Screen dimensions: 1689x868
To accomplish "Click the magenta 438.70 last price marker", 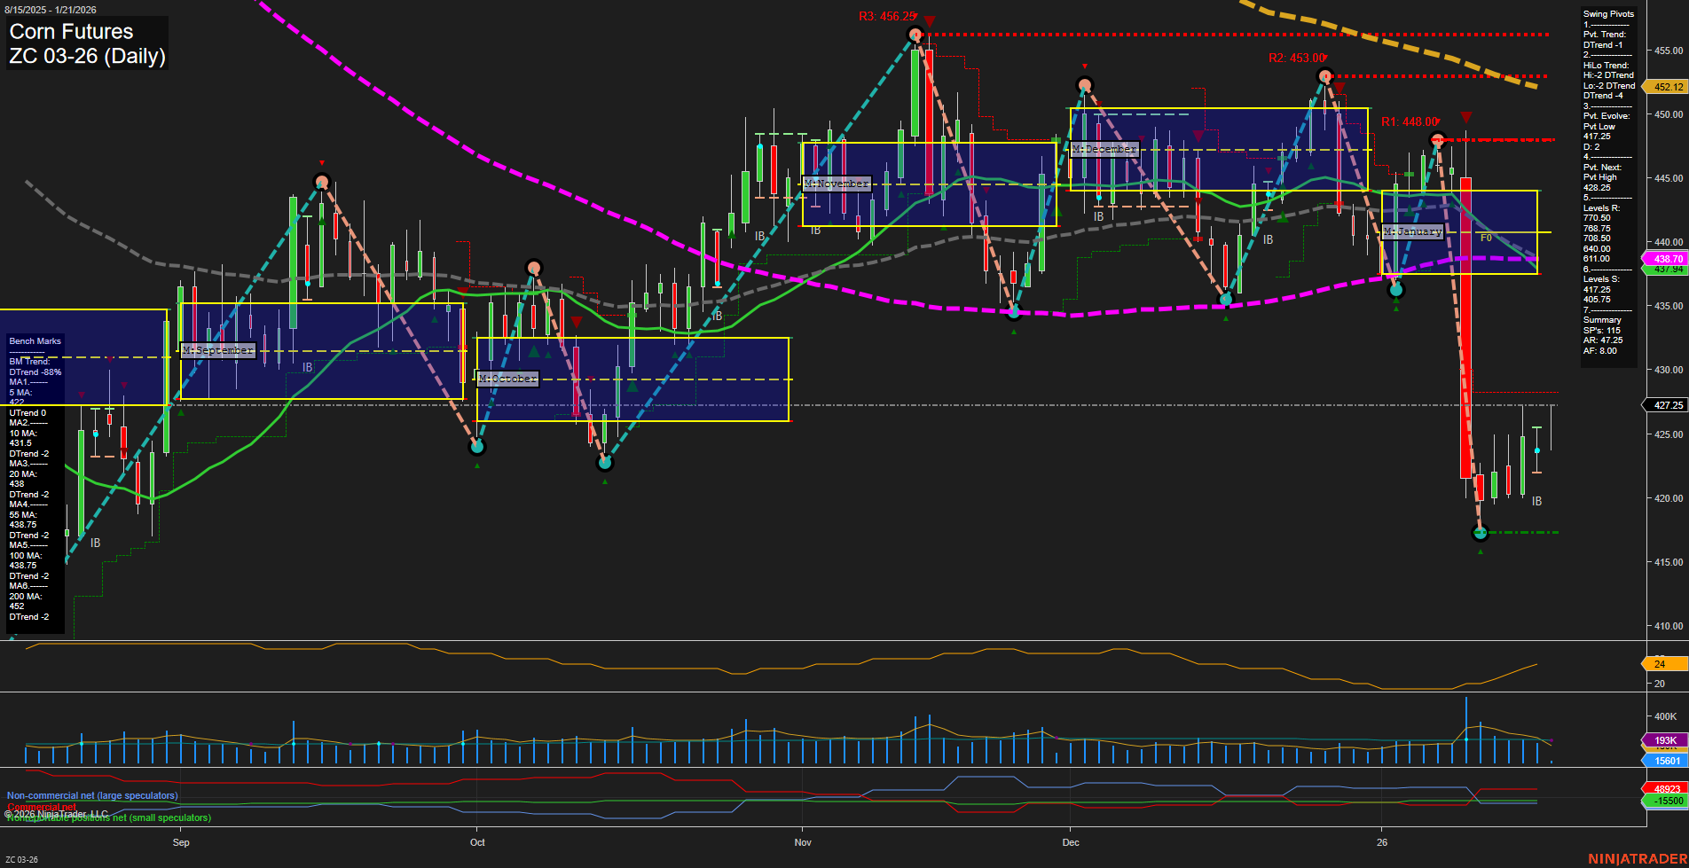I will [1666, 258].
